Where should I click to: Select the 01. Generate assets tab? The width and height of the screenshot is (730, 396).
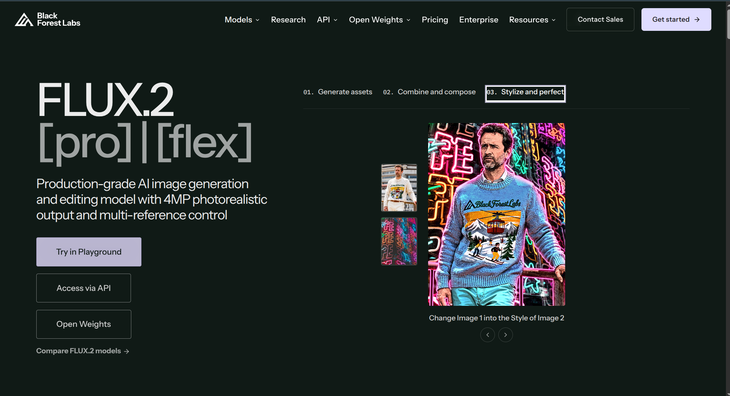pos(338,92)
